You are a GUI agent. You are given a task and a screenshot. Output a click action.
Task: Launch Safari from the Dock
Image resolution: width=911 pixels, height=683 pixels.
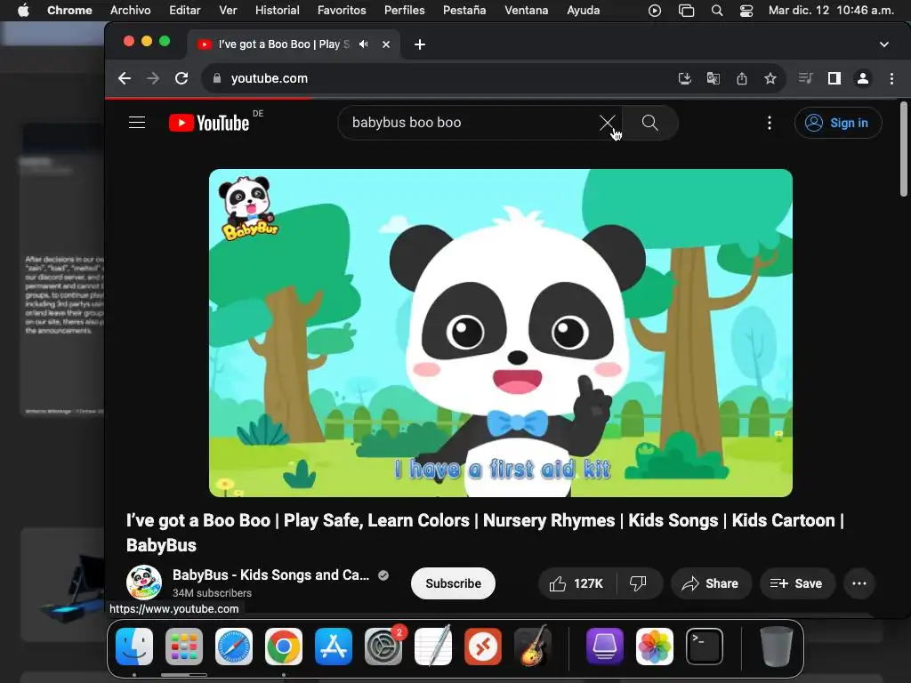coord(234,647)
